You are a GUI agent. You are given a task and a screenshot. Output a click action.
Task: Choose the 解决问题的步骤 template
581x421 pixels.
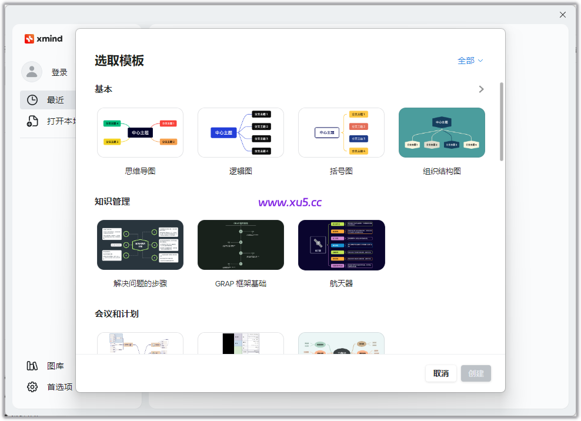(x=140, y=245)
